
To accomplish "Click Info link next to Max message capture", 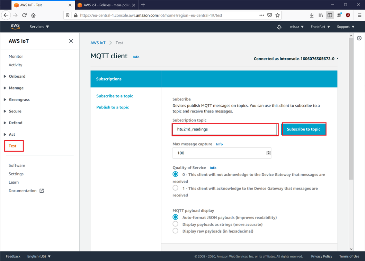I will [x=219, y=144].
